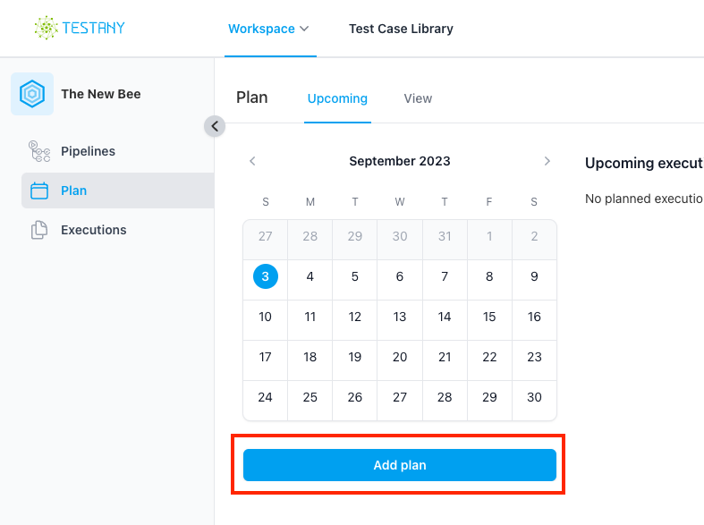704x525 pixels.
Task: Switch to the View tab
Action: pos(418,98)
